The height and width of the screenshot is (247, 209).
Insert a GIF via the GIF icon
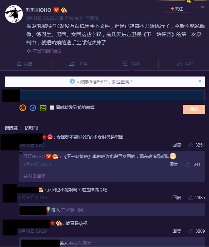tap(33, 108)
